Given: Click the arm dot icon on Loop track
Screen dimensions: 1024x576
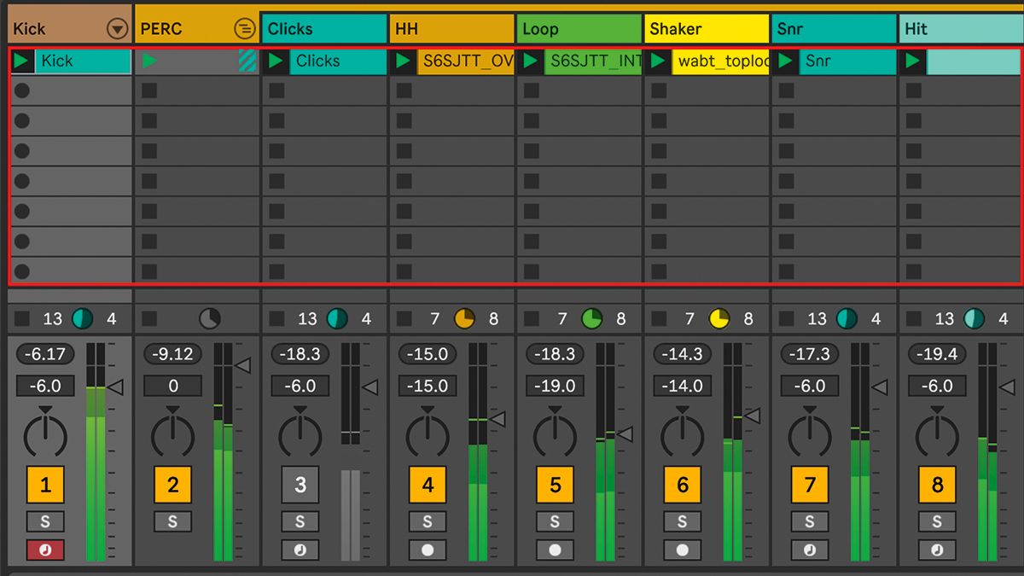Looking at the screenshot, I should point(555,550).
